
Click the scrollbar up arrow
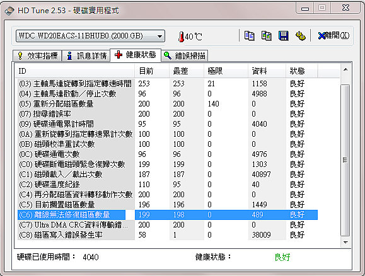[345, 69]
